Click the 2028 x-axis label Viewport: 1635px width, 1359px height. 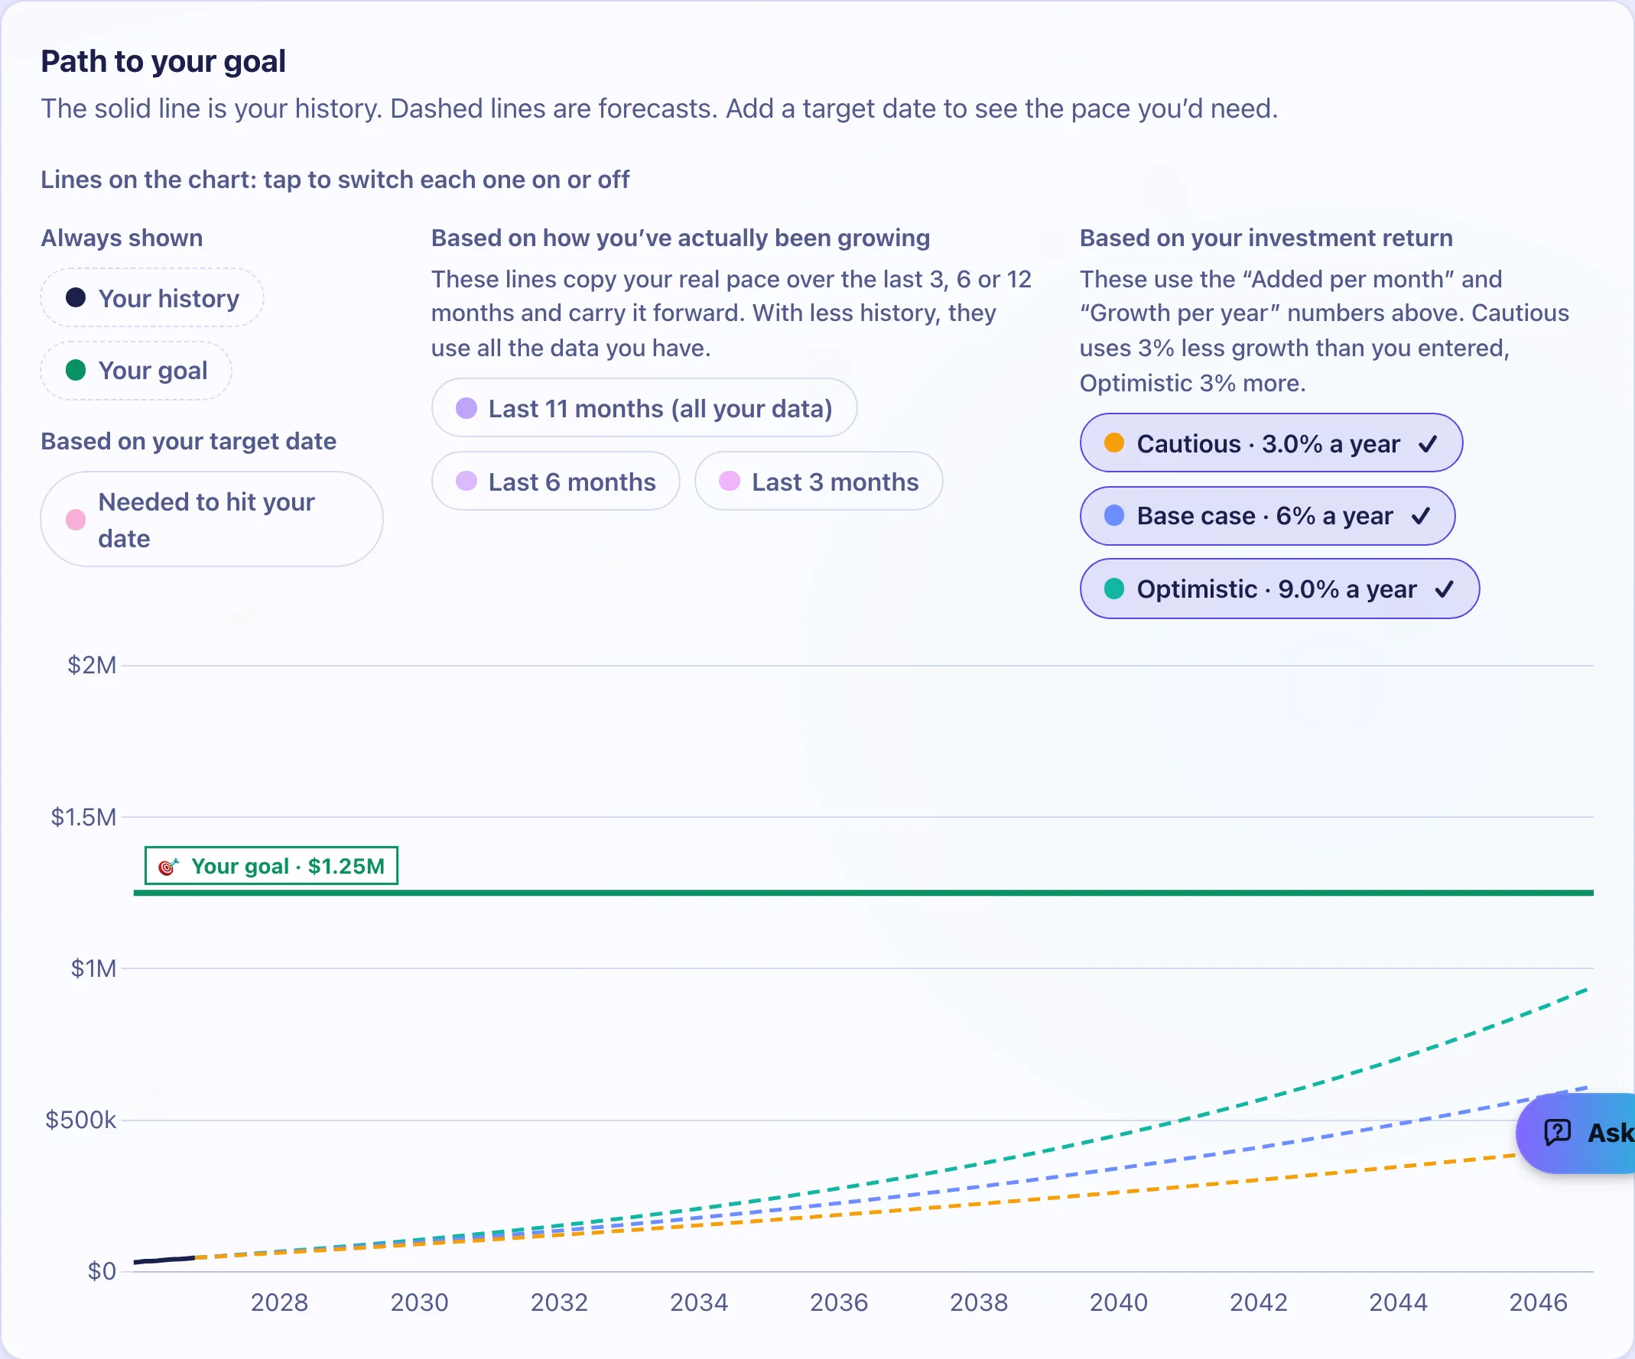279,1302
